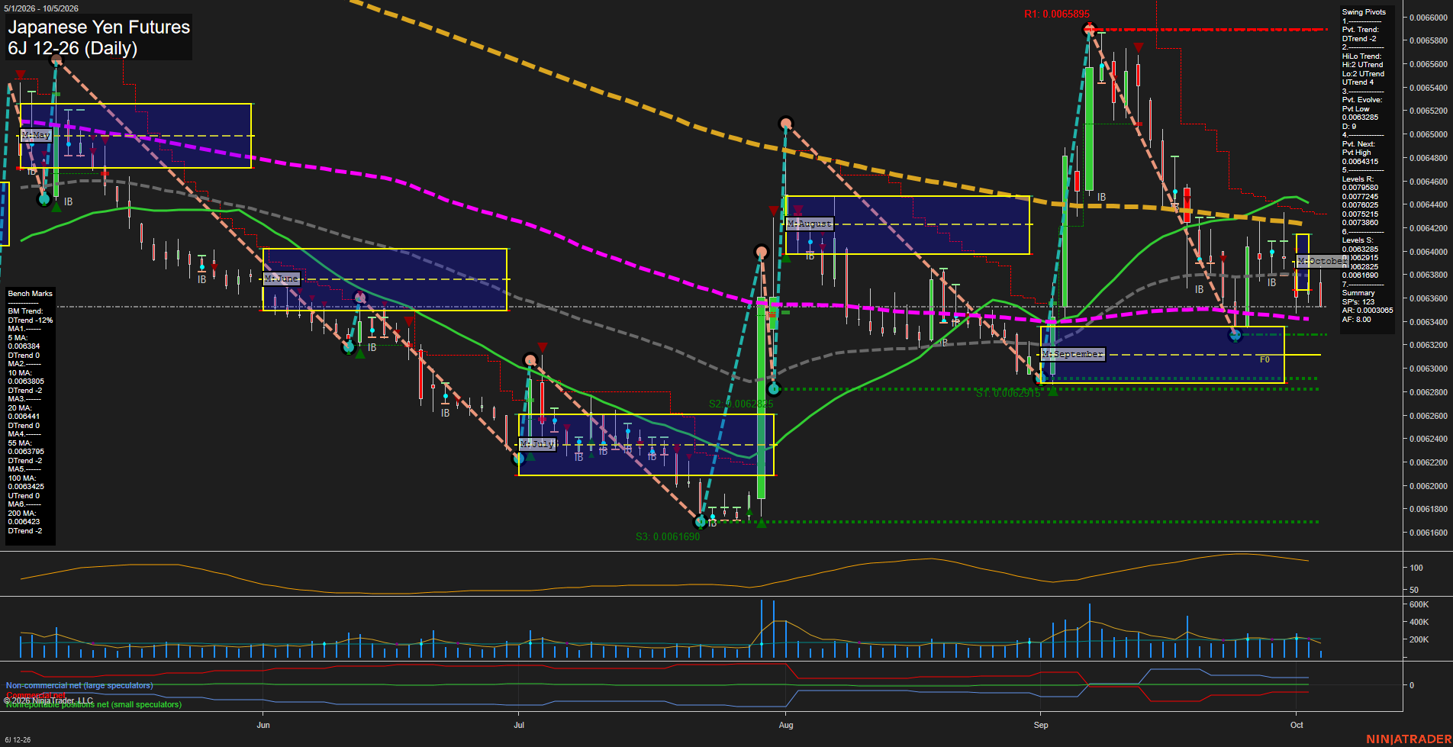Select the 0.0064000 price axis label
Screen dimensions: 1453x747
(1429, 252)
